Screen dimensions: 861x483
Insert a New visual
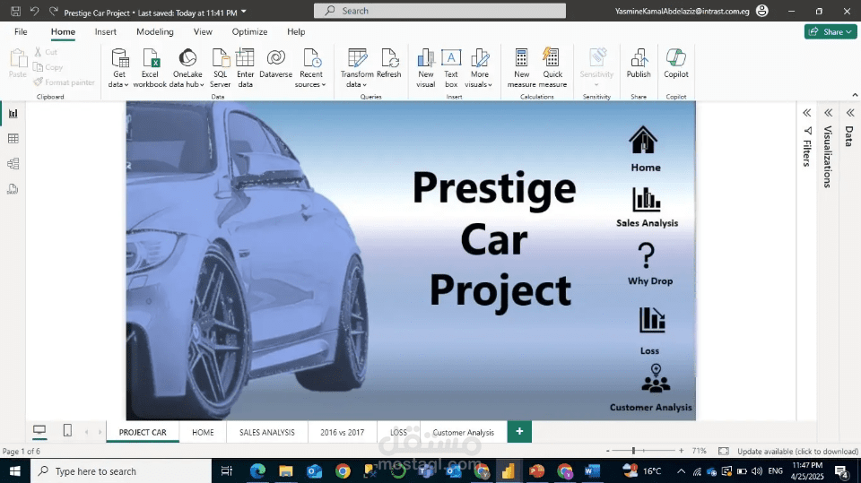point(425,68)
